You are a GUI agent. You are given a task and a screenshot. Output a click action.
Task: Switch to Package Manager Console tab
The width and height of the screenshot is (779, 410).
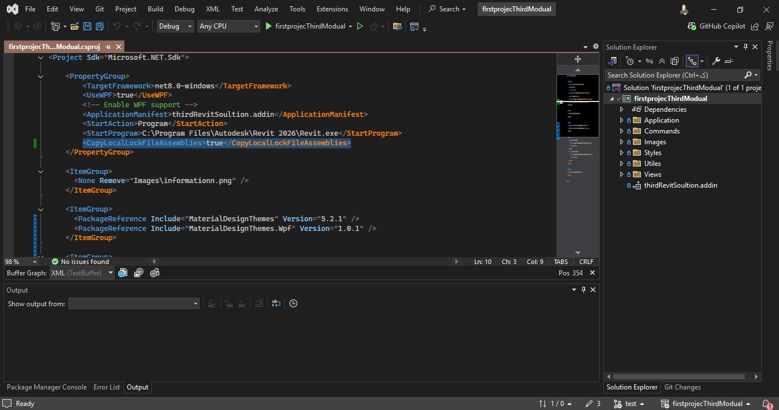(x=47, y=387)
